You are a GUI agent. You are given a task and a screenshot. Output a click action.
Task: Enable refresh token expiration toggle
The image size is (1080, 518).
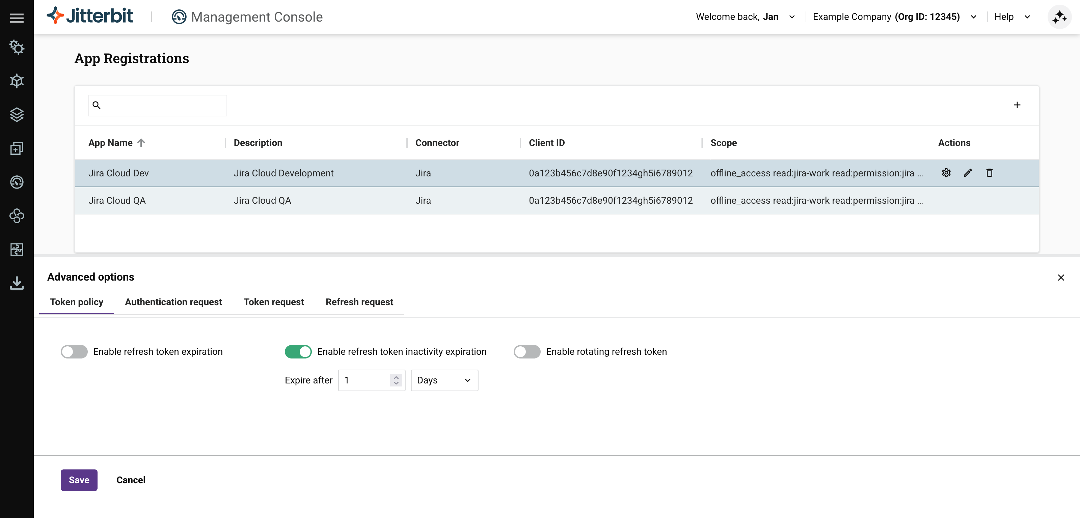(x=74, y=351)
